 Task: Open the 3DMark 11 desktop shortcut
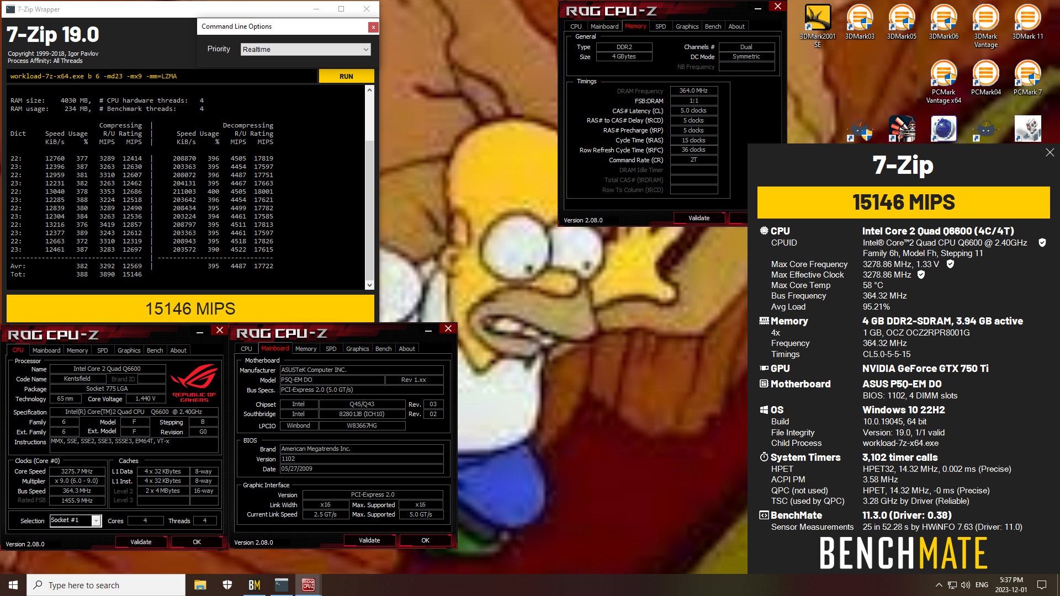click(x=1027, y=22)
